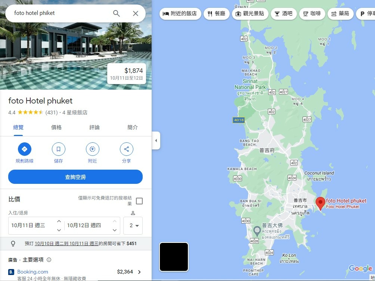Image resolution: width=375 pixels, height=281 pixels.
Task: Click the 儲存 bookmark icon
Action: (x=59, y=149)
